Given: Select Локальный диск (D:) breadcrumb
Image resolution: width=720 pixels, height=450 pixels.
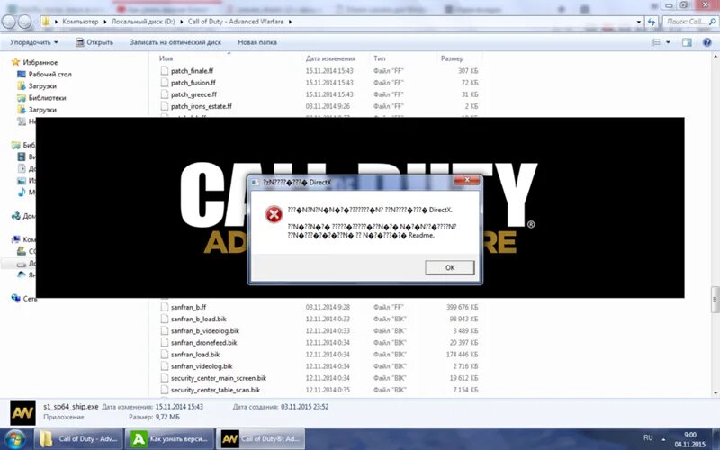Looking at the screenshot, I should coord(143,22).
